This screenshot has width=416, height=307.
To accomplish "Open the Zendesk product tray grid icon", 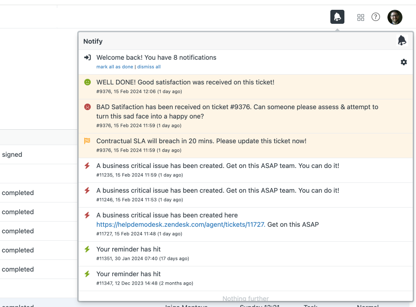I will coord(360,17).
